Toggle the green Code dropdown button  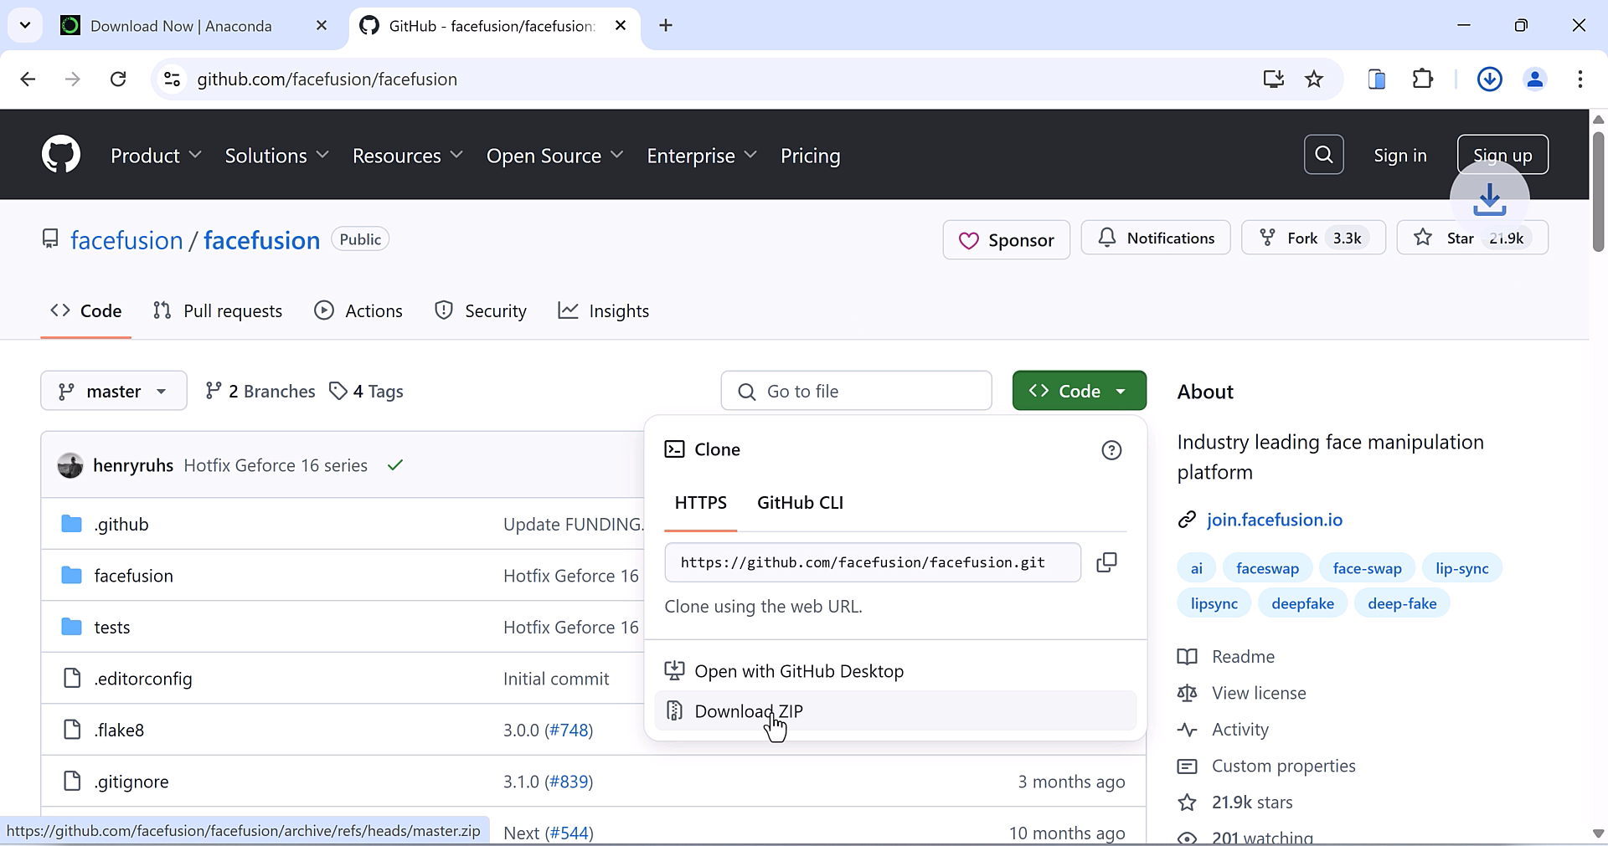1079,391
